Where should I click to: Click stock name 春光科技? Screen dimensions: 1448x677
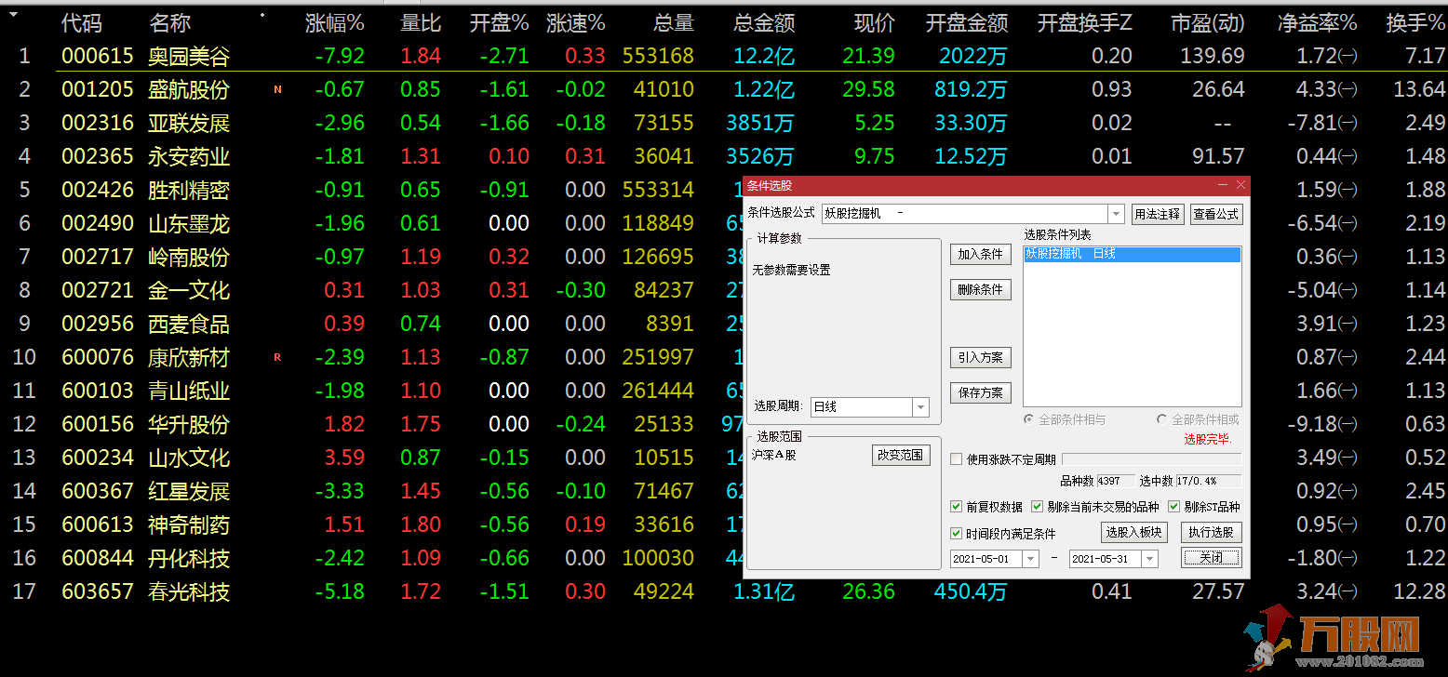189,591
